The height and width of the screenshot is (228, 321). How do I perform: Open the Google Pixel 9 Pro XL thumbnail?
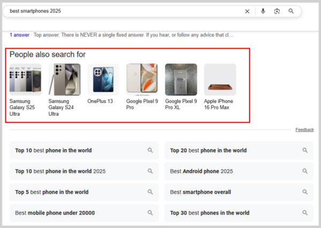181,80
